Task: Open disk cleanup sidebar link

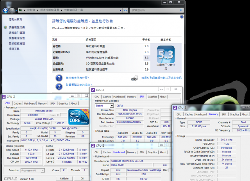Action: point(17,44)
